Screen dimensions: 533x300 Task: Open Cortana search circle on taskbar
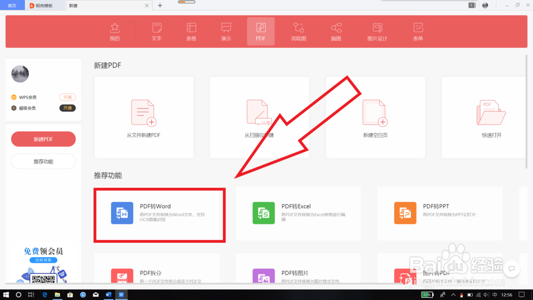coord(18,295)
